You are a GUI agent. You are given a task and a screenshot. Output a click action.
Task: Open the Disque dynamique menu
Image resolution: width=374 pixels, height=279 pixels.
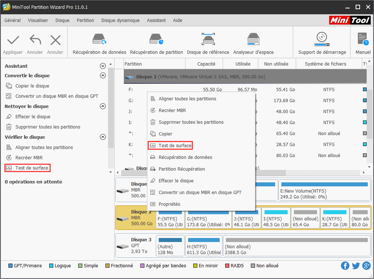click(x=121, y=21)
